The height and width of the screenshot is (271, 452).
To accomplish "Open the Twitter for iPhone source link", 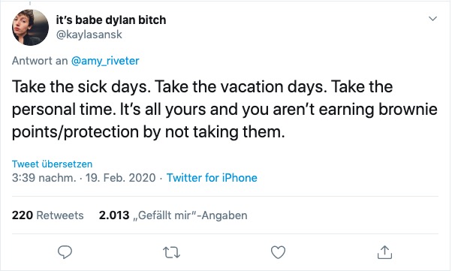I will (212, 178).
